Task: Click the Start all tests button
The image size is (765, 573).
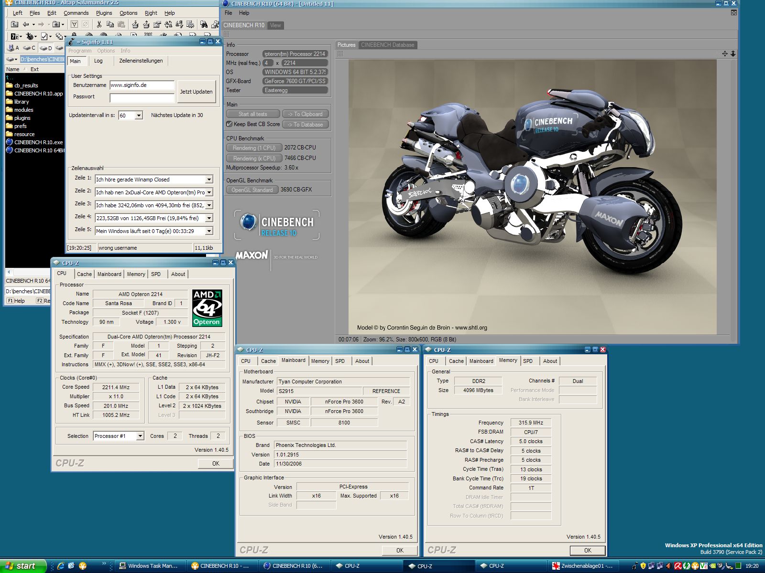Action: coord(253,114)
